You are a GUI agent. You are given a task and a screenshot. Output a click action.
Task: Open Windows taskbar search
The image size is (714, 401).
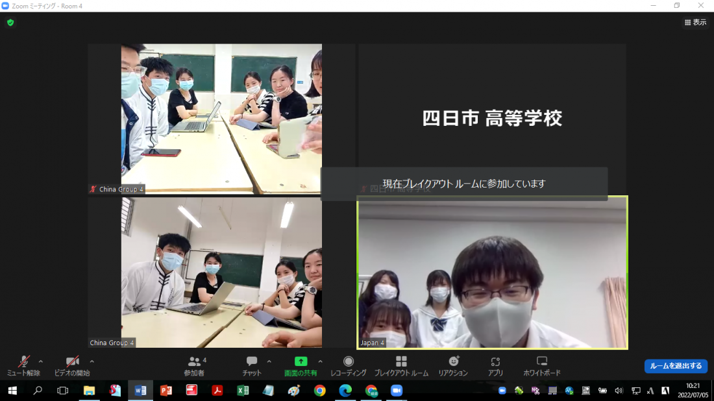click(x=38, y=391)
